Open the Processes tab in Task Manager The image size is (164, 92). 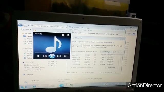point(84,33)
